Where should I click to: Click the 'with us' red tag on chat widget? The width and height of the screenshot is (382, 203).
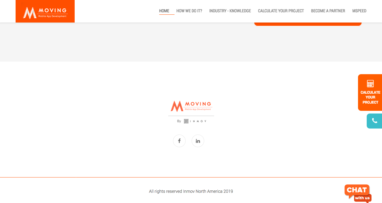tap(362, 198)
